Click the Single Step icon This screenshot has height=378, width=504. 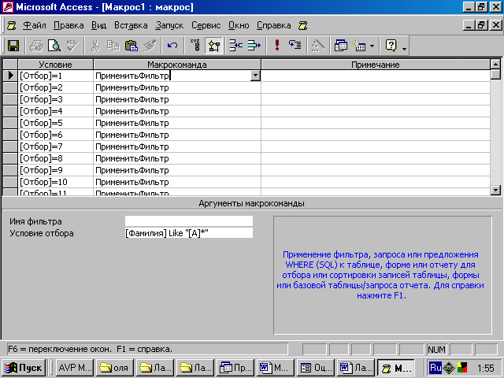coord(295,46)
